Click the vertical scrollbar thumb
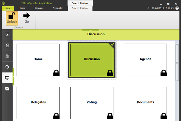 (x=177, y=63)
